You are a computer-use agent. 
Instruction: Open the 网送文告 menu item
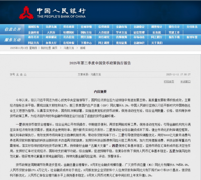point(33,43)
